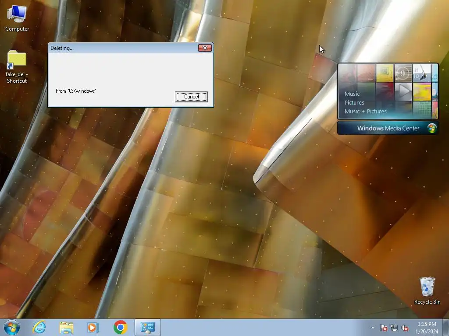The width and height of the screenshot is (449, 336).
Task: Select Music + Pictures in gadget
Action: click(x=365, y=112)
